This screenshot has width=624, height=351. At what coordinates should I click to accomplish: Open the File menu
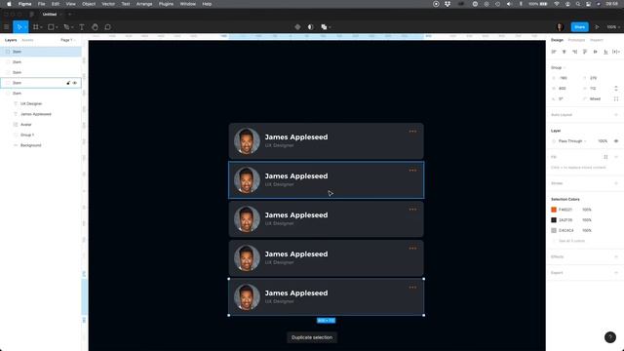[x=41, y=4]
